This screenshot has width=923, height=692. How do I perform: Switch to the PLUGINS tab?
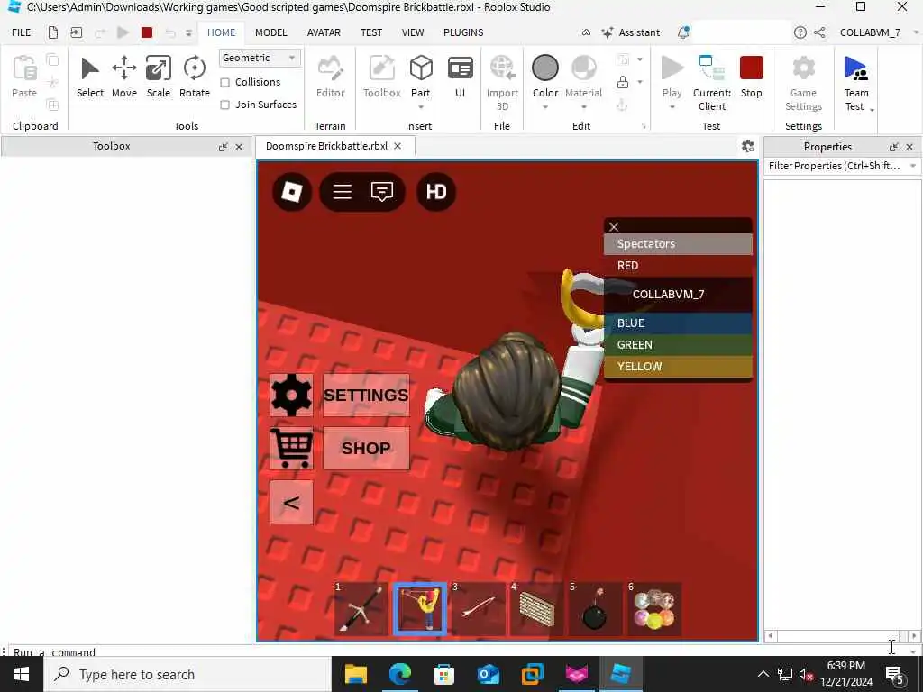[463, 32]
